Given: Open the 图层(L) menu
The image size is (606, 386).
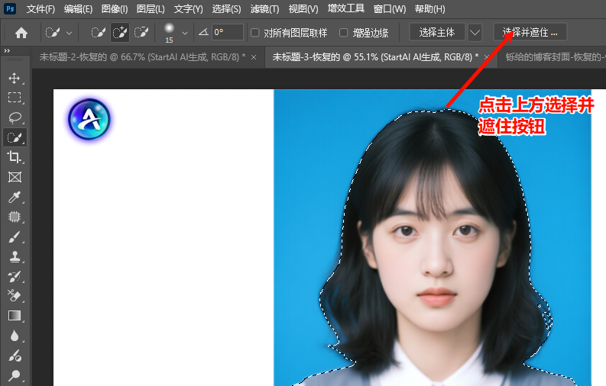Looking at the screenshot, I should click(151, 9).
